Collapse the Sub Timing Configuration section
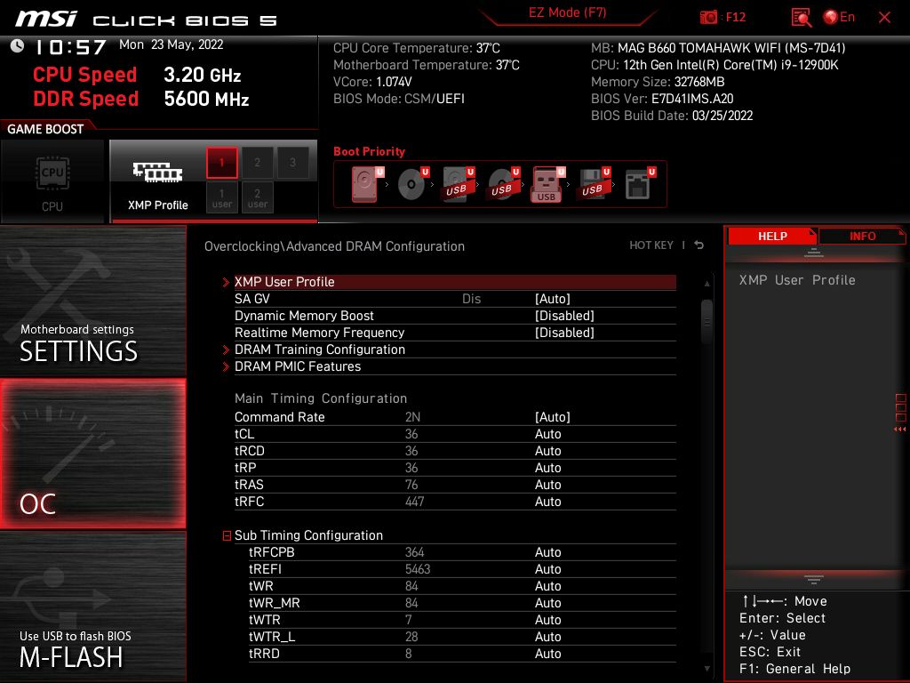910x683 pixels. (x=227, y=535)
